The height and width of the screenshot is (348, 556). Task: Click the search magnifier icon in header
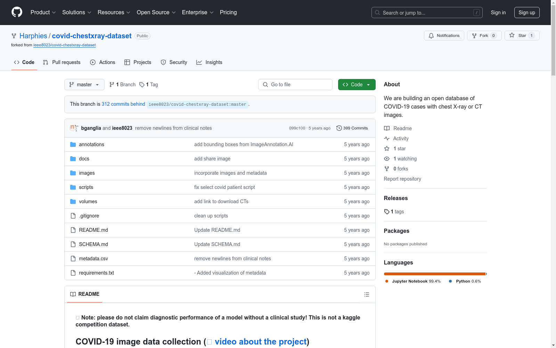377,13
